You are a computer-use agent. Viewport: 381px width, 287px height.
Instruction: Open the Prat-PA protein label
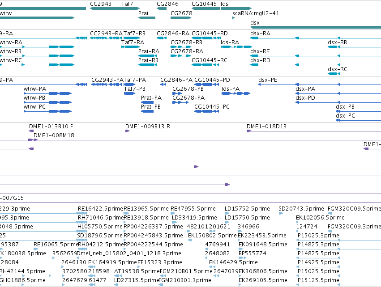pos(151,98)
